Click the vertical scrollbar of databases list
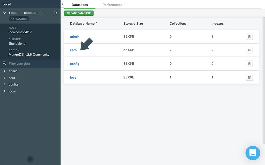This screenshot has width=265, height=165. point(264,81)
